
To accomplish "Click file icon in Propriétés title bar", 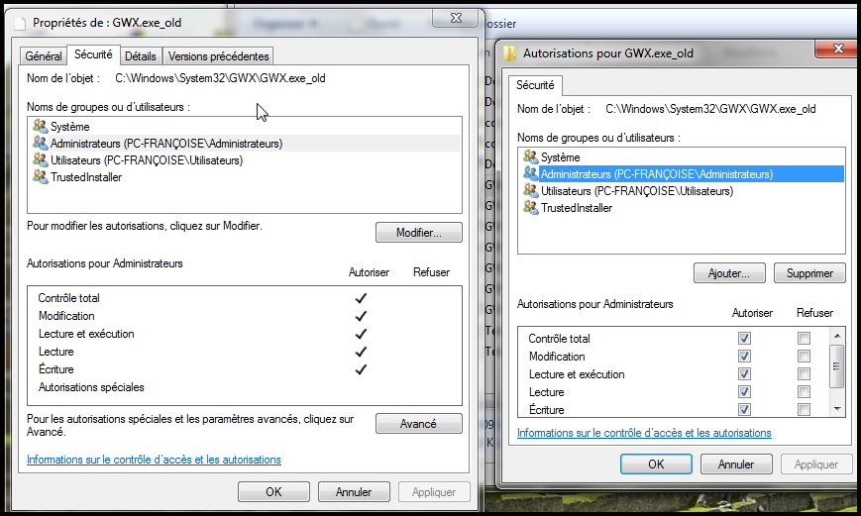I will (x=20, y=23).
